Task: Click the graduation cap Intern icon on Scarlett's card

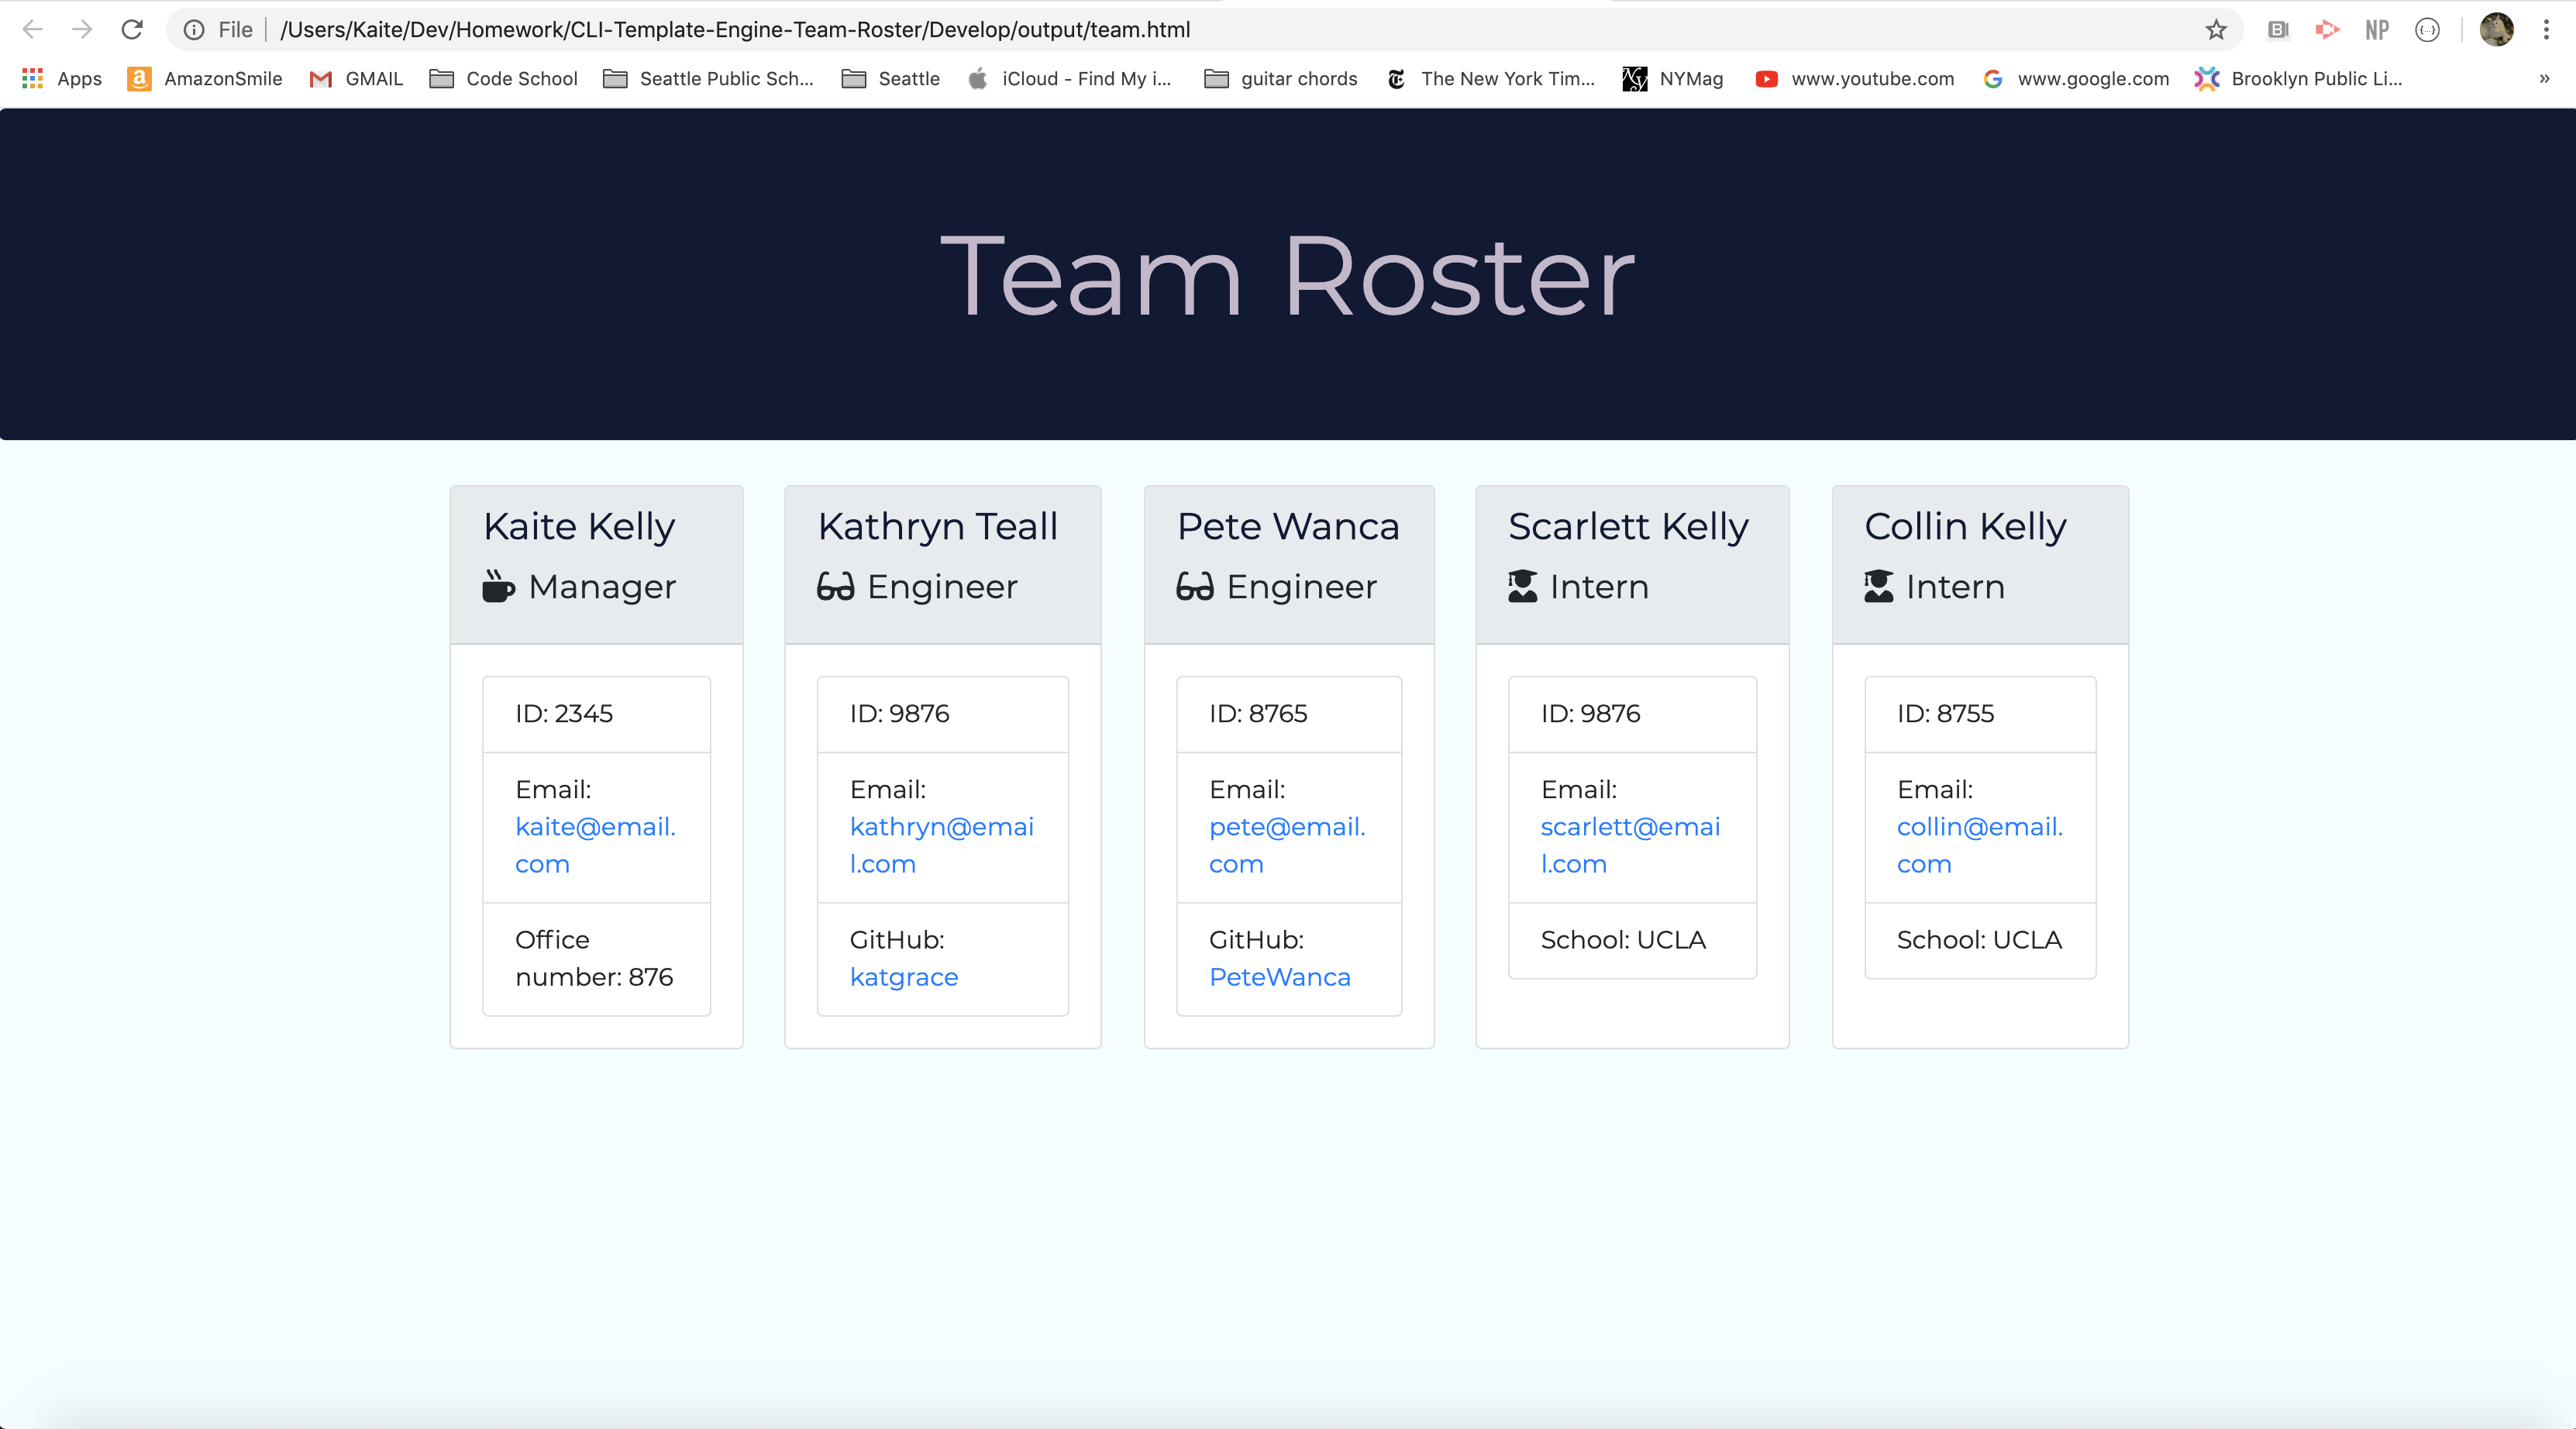Action: tap(1521, 587)
